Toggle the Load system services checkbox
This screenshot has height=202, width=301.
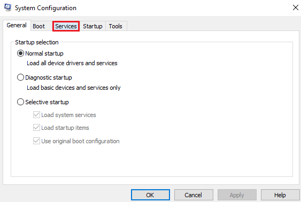point(36,115)
